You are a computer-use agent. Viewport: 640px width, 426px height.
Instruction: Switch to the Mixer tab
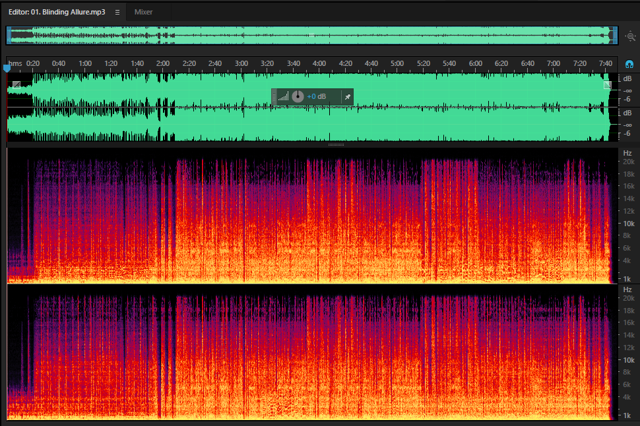point(143,13)
